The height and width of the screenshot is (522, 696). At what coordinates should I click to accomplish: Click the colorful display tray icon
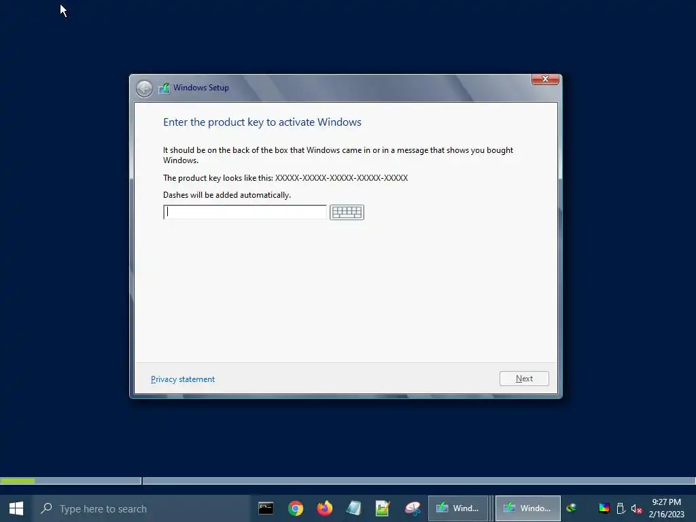pos(604,508)
